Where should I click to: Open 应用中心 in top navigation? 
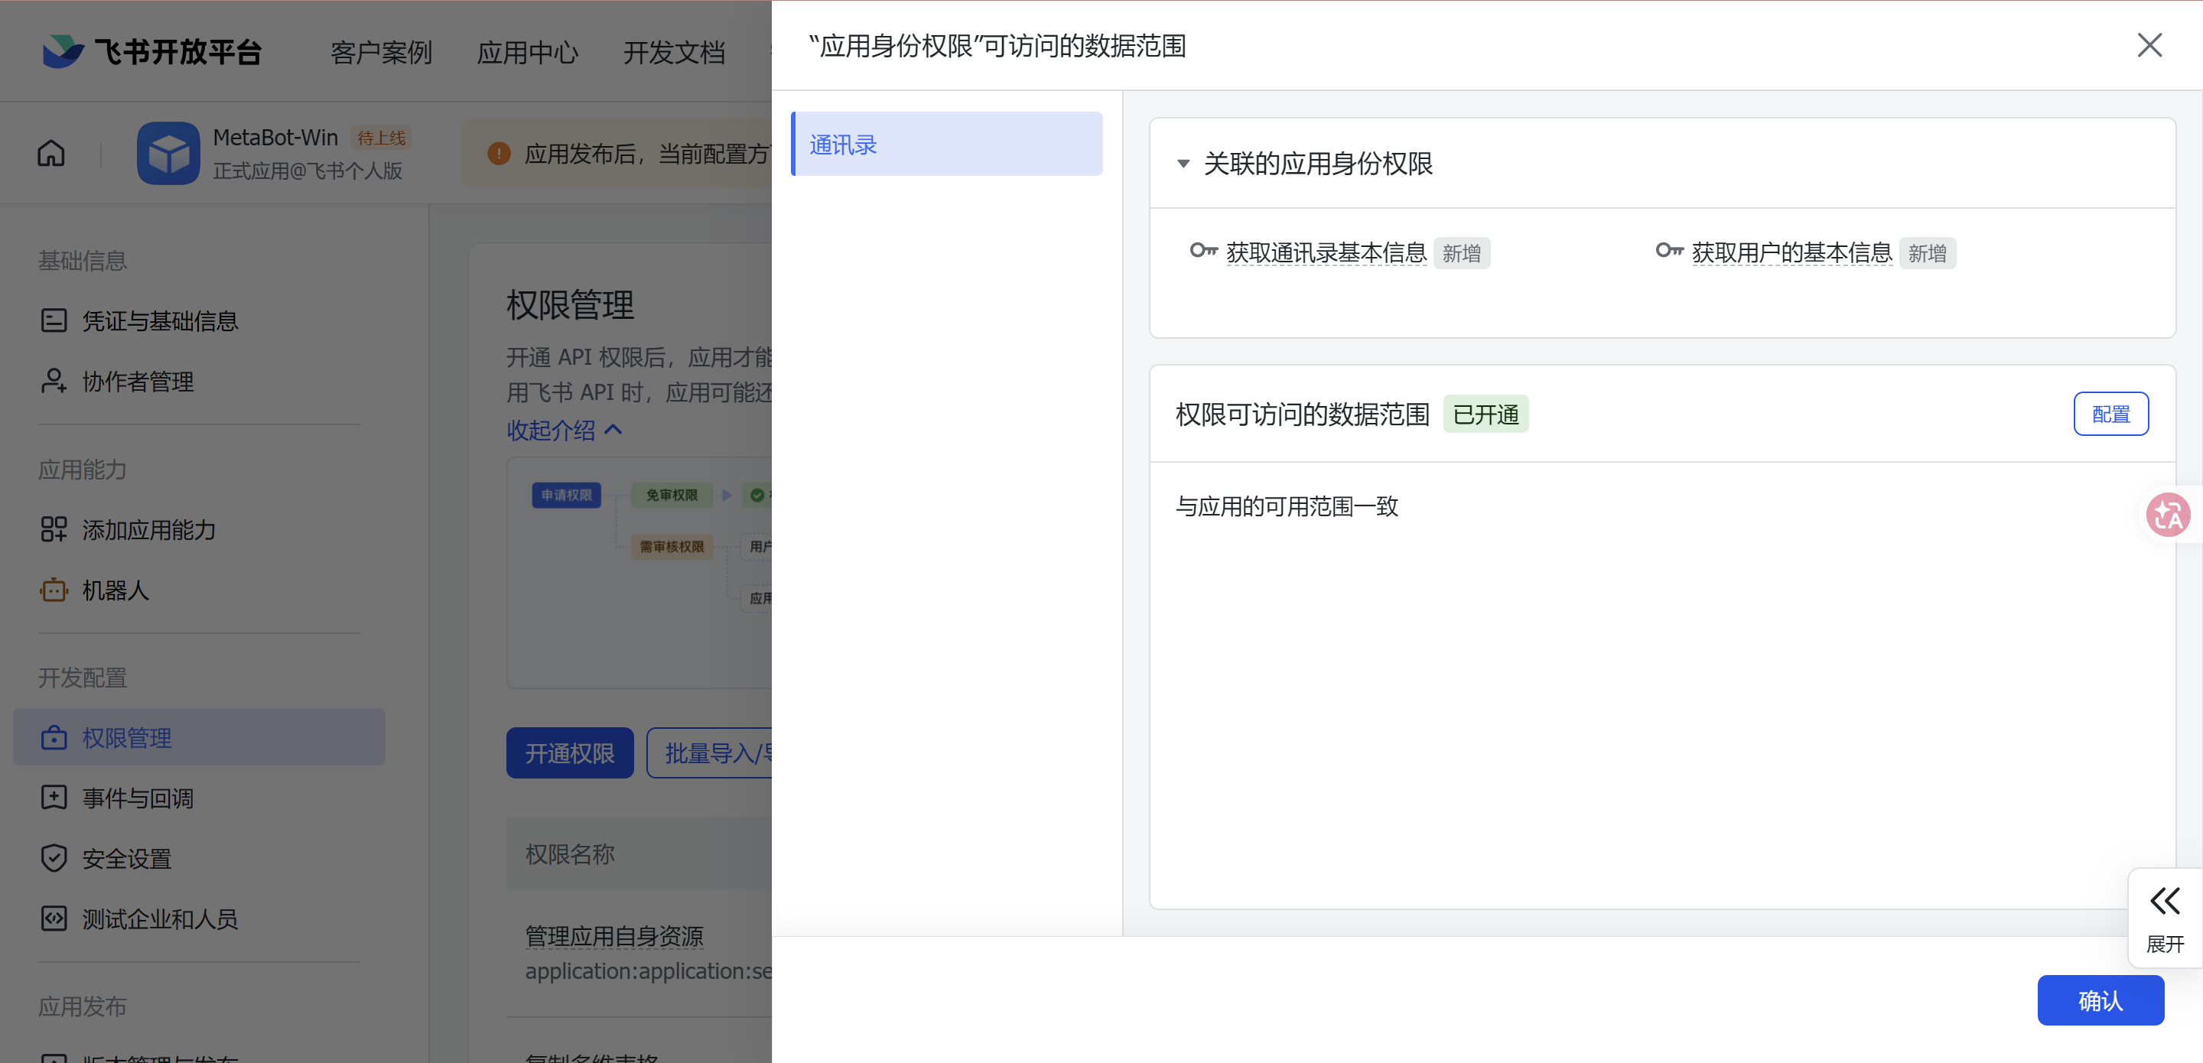(528, 52)
